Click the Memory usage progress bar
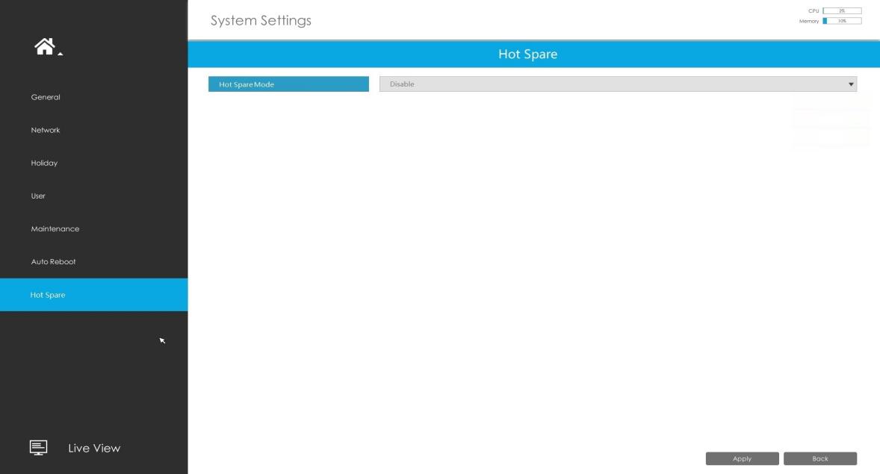The image size is (880, 474). click(842, 21)
